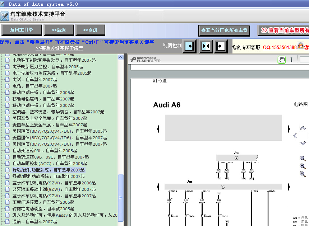Click left arrow beside the top gray box
Viewport: 309px width, 226px height.
pos(158,129)
